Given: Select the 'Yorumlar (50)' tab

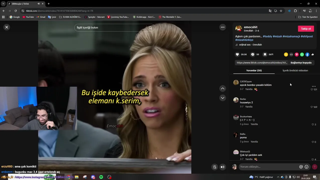Looking at the screenshot, I should [x=254, y=70].
